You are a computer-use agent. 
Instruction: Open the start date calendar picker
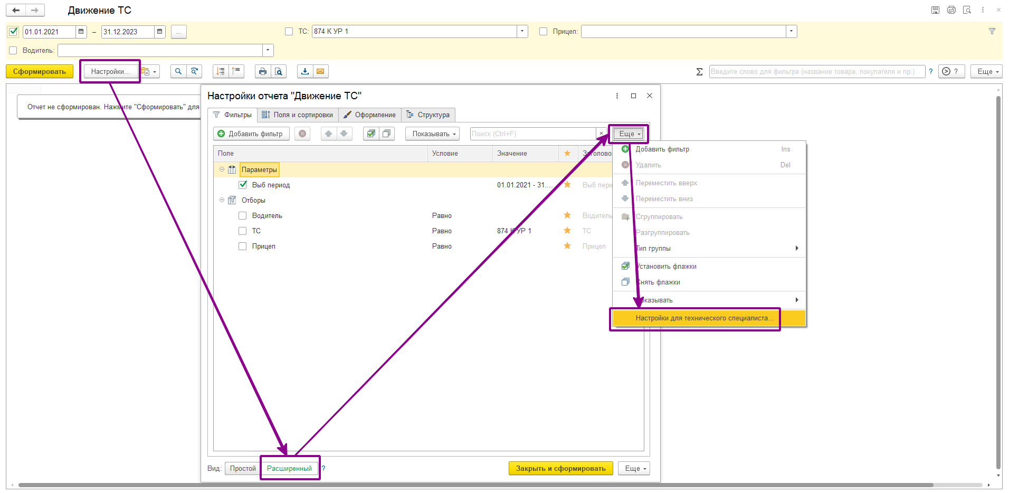pyautogui.click(x=81, y=32)
